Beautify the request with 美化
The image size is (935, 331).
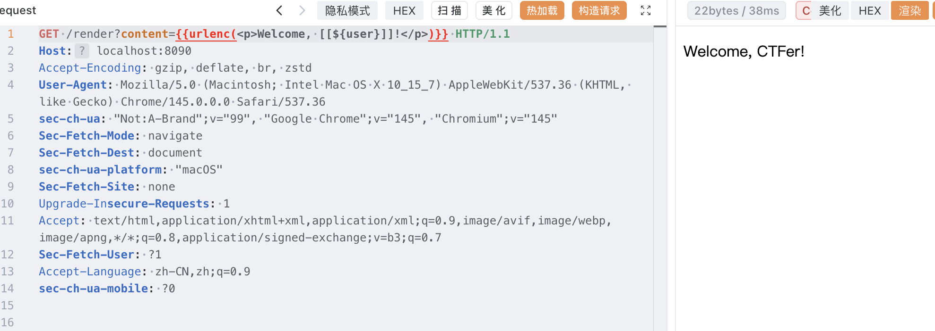pyautogui.click(x=494, y=10)
